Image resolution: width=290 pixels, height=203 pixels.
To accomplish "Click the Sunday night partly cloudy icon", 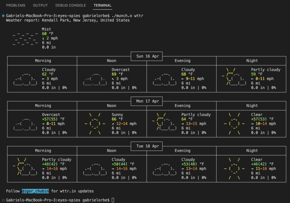I will pyautogui.click(x=234, y=77).
